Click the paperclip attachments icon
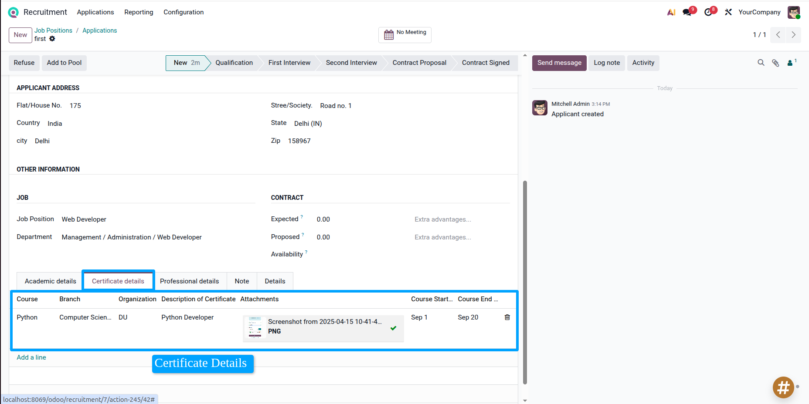 [x=775, y=63]
